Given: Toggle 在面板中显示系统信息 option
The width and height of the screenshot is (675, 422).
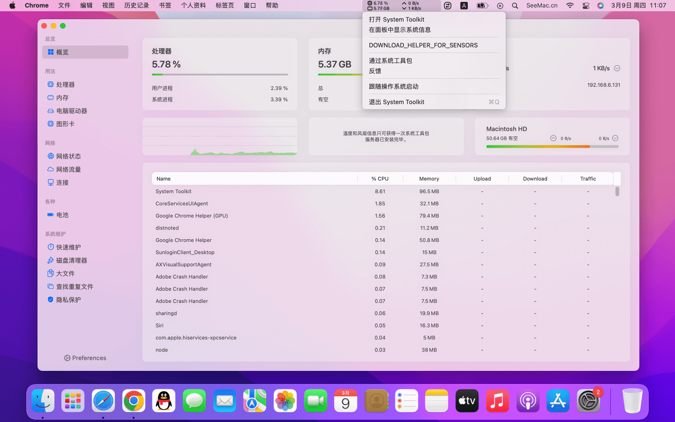Looking at the screenshot, I should click(399, 30).
